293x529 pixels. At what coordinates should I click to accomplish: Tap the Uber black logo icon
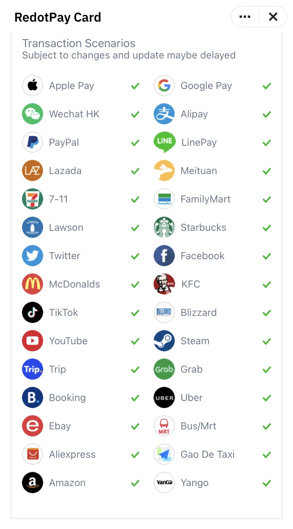164,397
